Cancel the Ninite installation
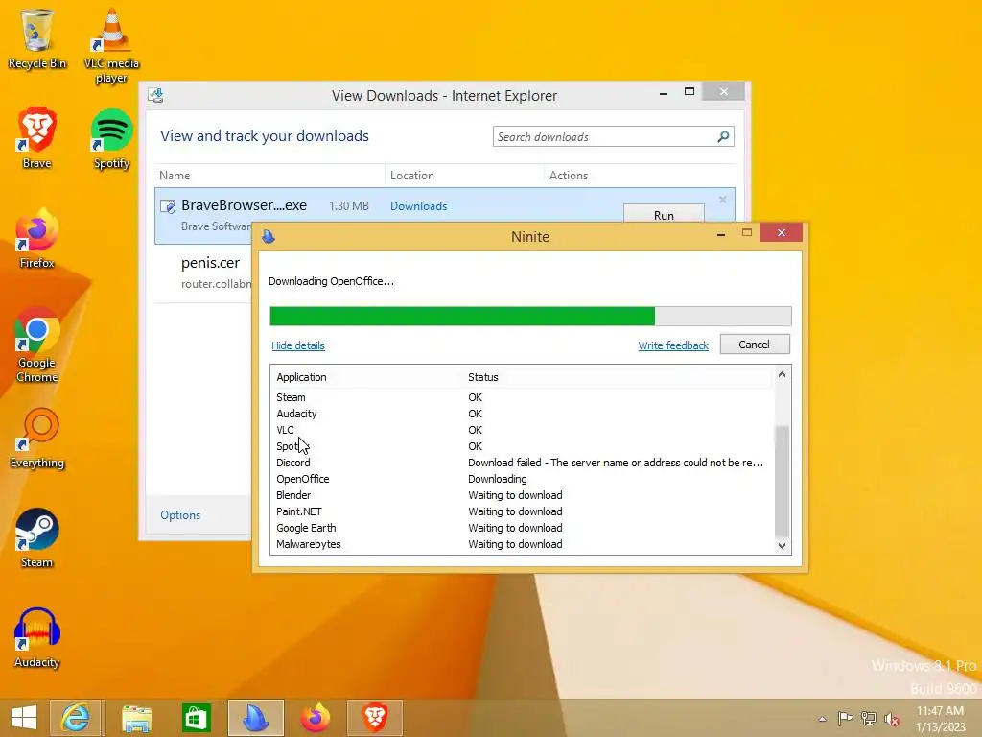The height and width of the screenshot is (737, 982). [x=754, y=345]
